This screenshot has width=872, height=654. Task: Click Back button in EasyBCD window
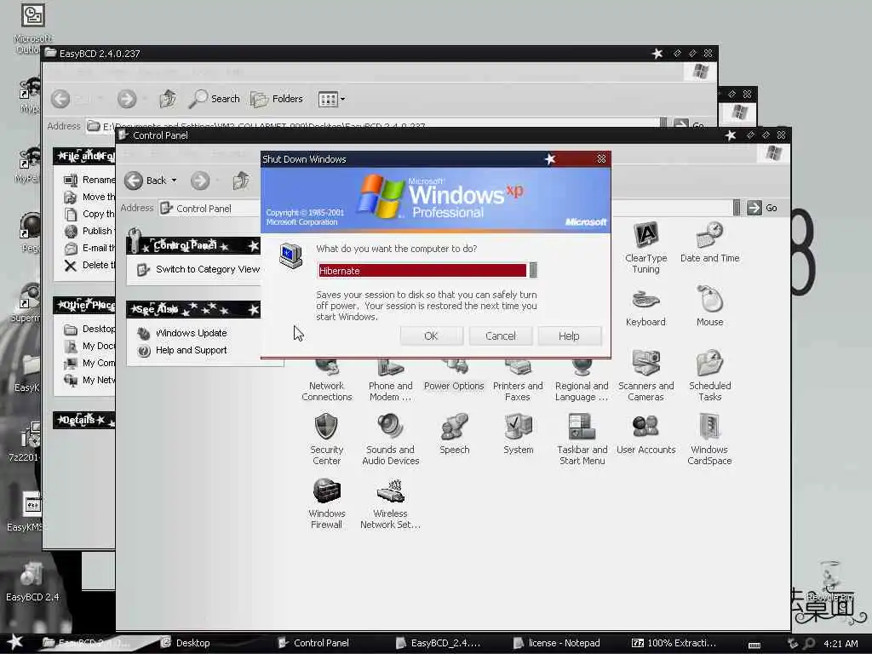(60, 99)
